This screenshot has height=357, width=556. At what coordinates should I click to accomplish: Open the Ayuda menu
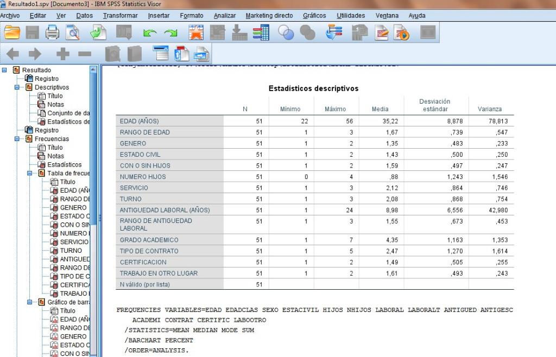point(416,16)
